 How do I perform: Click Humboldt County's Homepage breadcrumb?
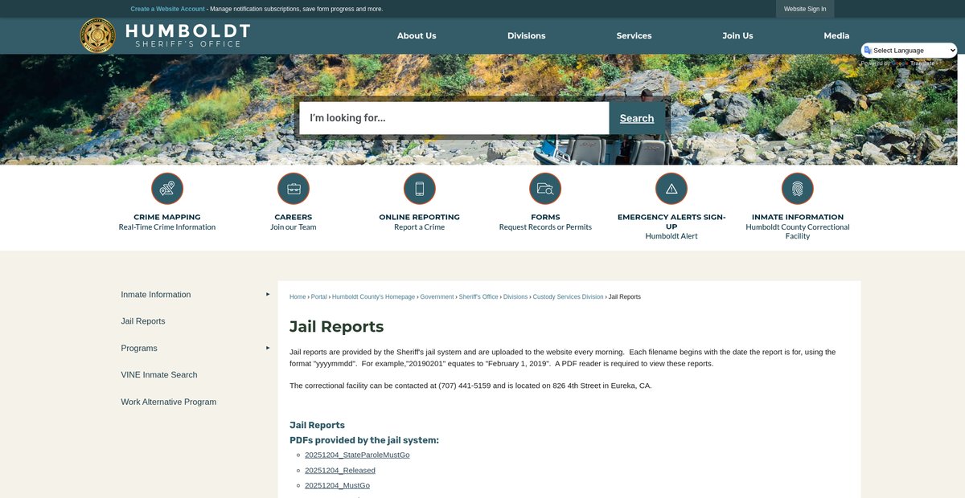click(374, 297)
